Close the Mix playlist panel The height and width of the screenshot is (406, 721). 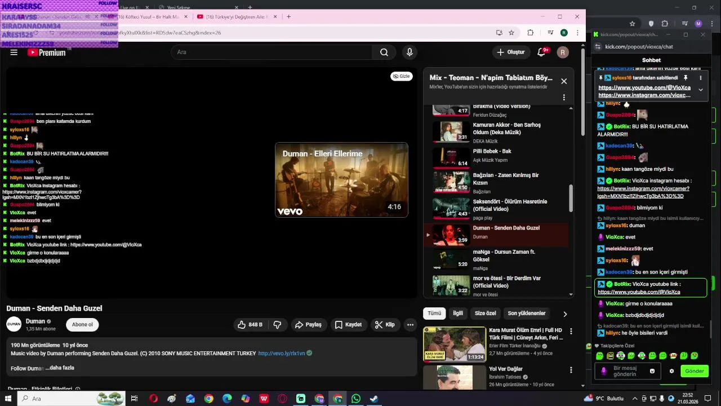click(x=564, y=81)
